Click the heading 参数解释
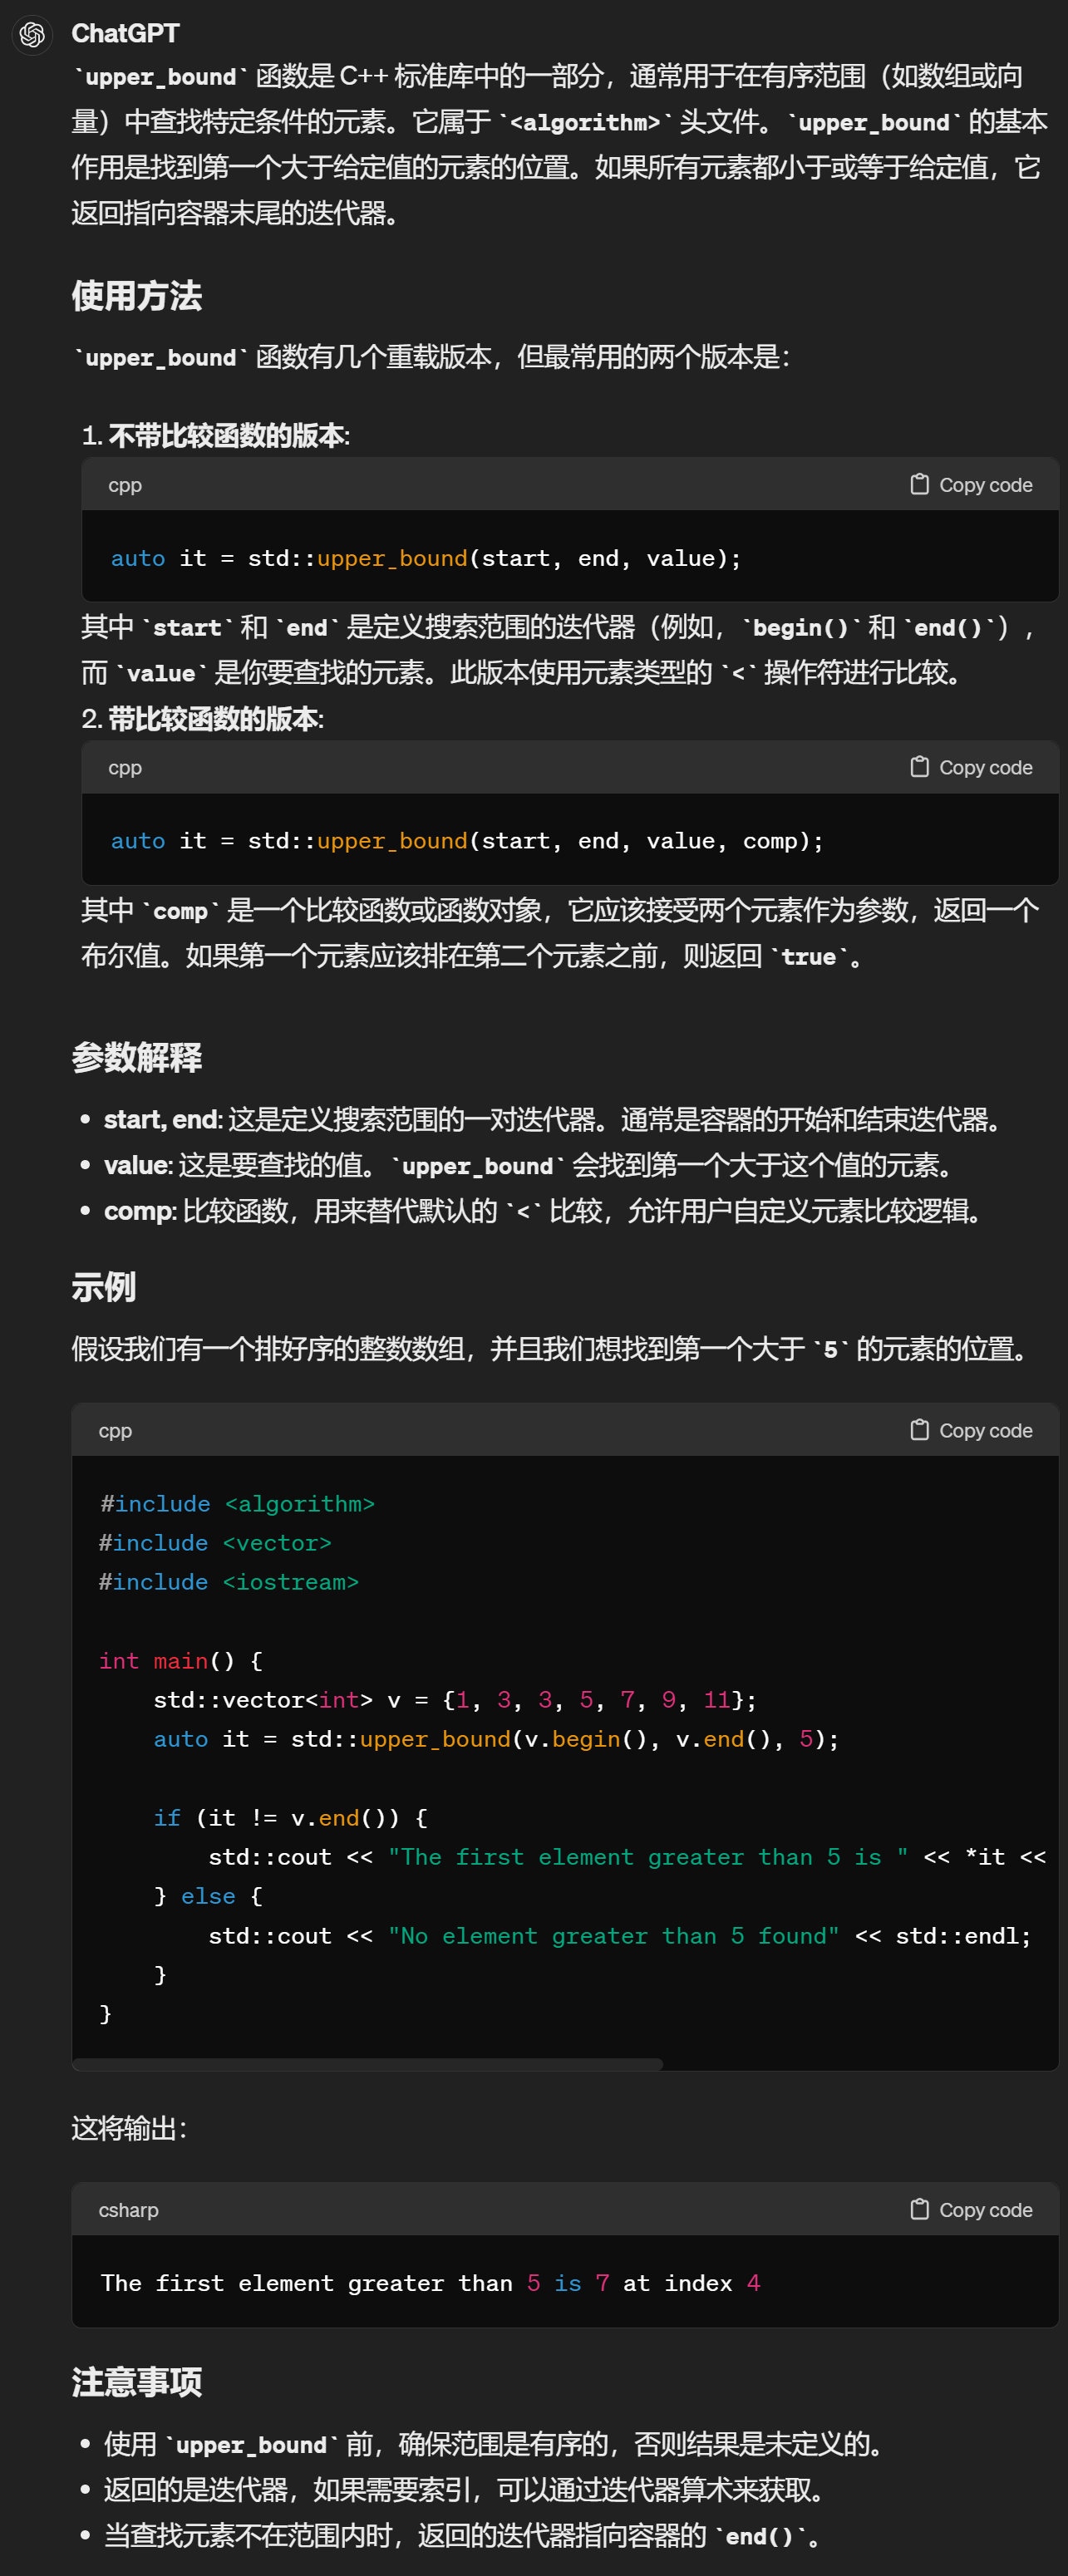Viewport: 1068px width, 2576px height. [x=137, y=1057]
